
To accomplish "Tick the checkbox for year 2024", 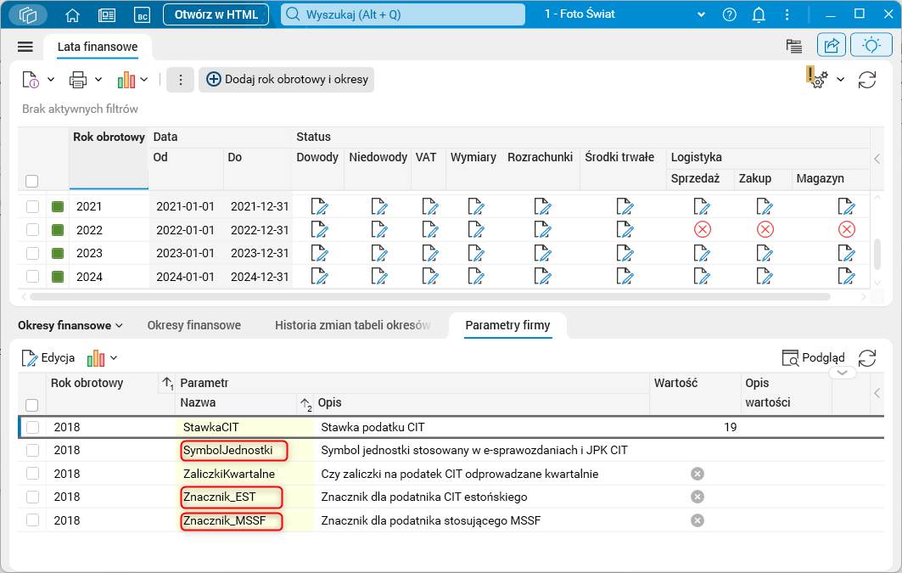I will (32, 277).
